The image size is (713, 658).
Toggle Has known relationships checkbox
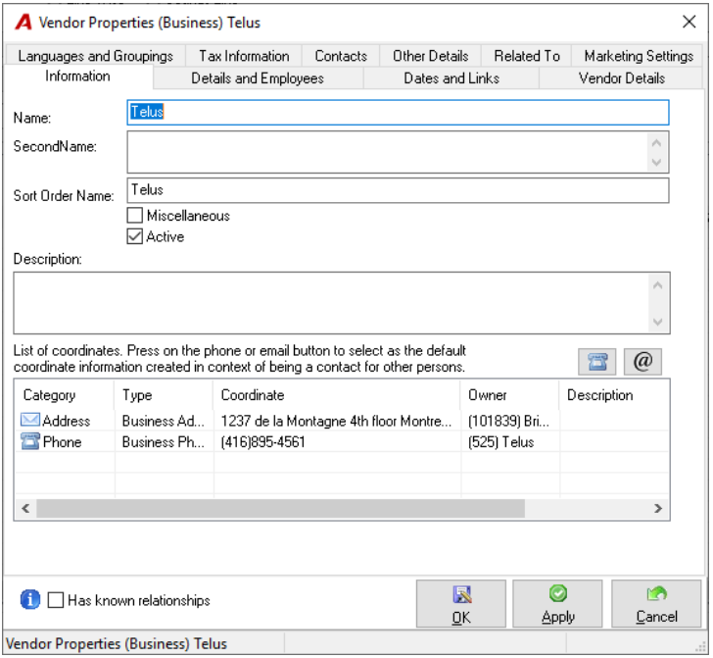(56, 600)
